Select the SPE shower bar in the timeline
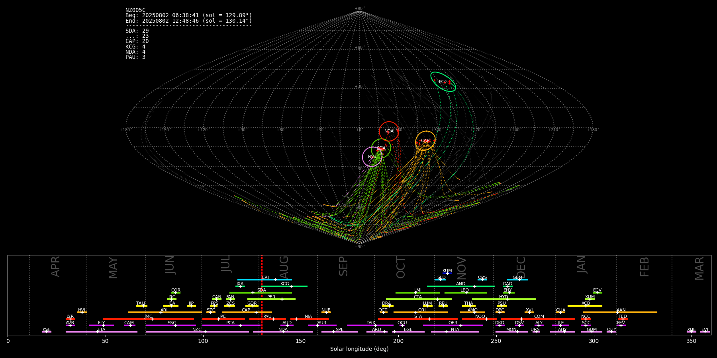 (x=340, y=332)
